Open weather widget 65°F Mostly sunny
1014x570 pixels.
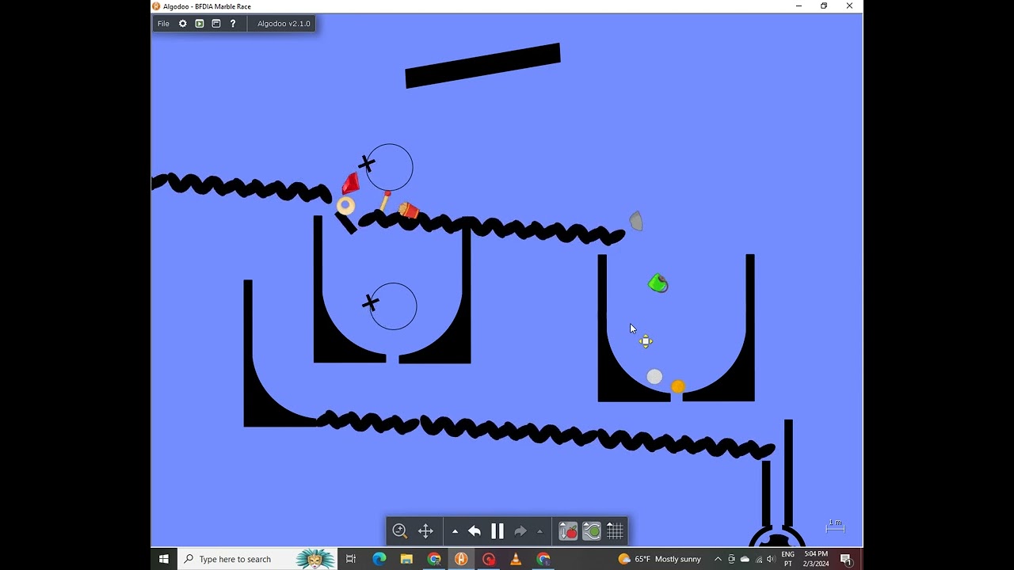(x=660, y=559)
